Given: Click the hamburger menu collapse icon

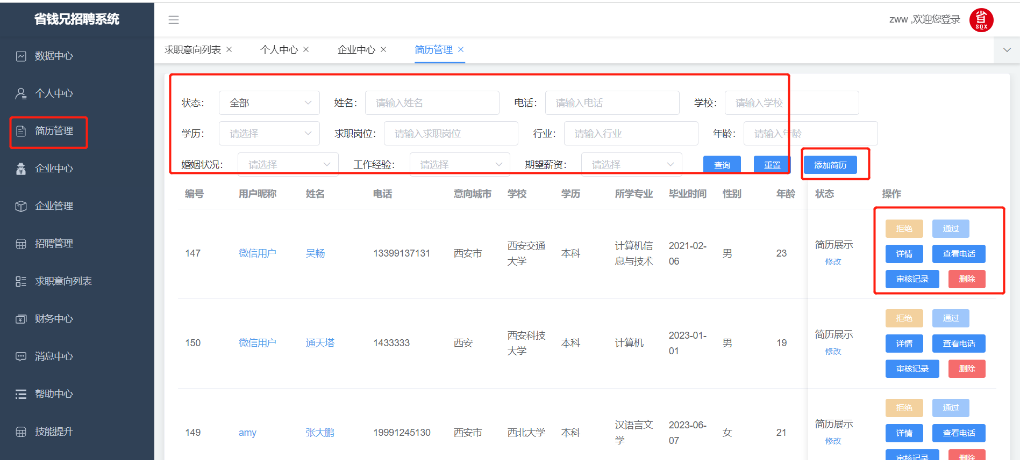Looking at the screenshot, I should [173, 20].
